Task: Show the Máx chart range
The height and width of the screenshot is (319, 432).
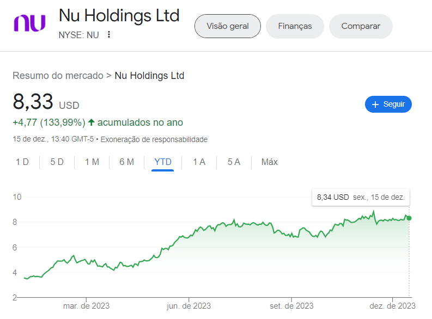Action: [x=270, y=162]
